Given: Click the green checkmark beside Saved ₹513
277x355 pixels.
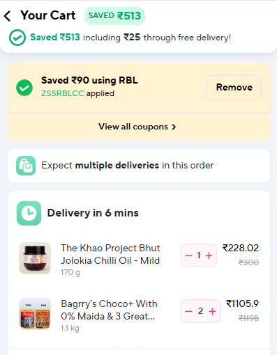Looking at the screenshot, I should (17, 38).
